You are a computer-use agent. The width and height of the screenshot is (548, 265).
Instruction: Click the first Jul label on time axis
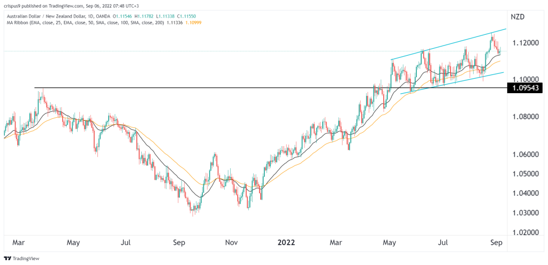(x=126, y=243)
